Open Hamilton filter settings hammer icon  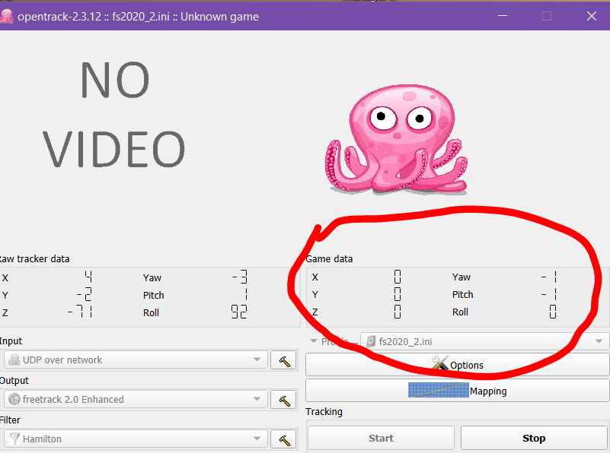(284, 439)
